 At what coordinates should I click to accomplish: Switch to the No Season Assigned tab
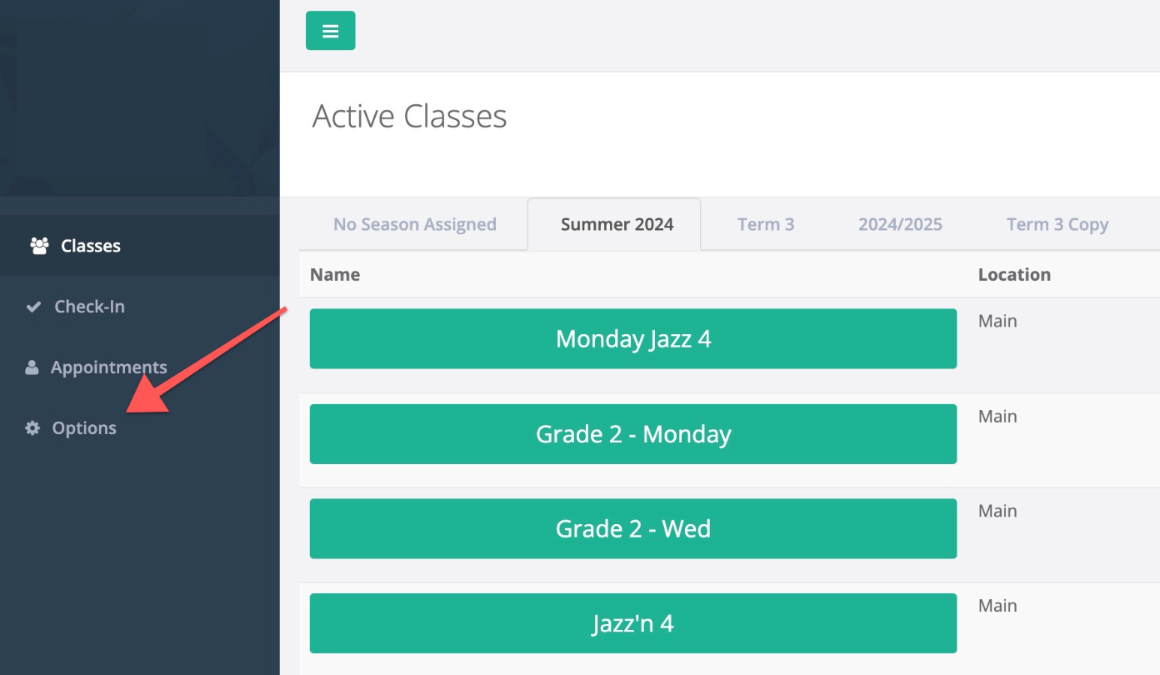[415, 224]
